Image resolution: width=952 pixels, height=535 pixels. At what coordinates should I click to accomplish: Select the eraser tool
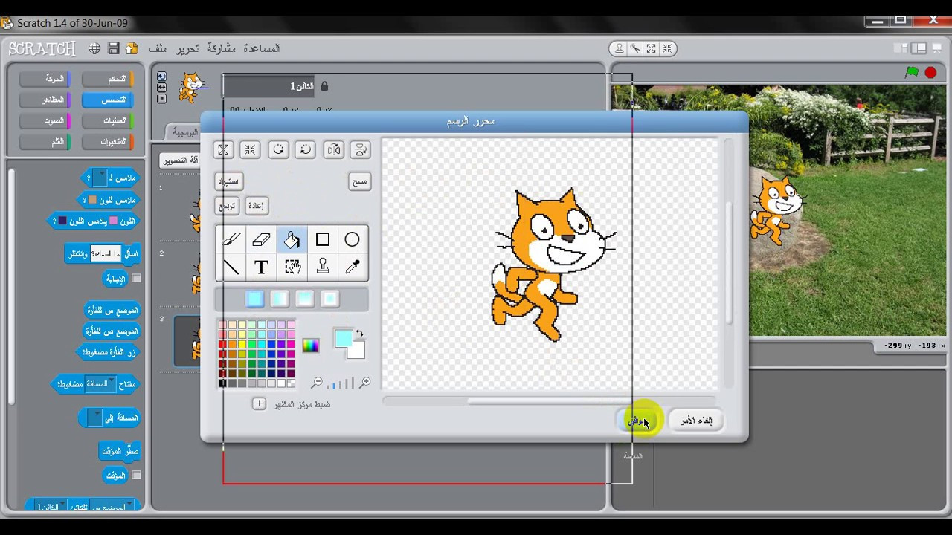click(x=261, y=240)
